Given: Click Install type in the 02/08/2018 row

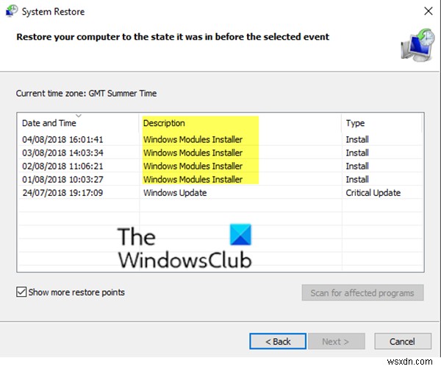Looking at the screenshot, I should (x=357, y=166).
